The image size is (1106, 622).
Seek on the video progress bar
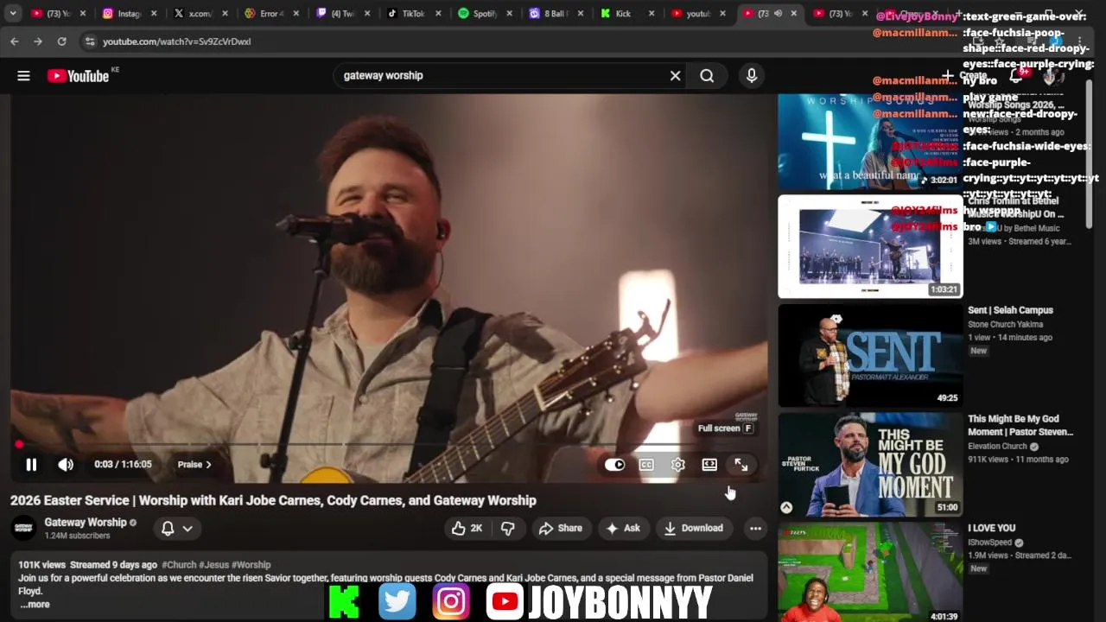tap(389, 444)
